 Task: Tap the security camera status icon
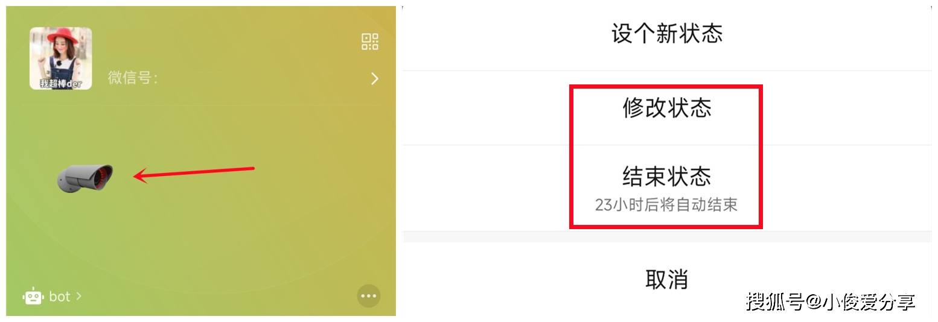(x=85, y=178)
